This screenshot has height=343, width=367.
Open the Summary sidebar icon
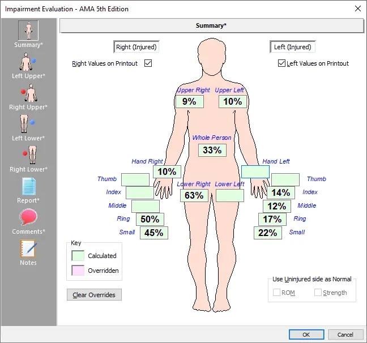click(x=28, y=31)
